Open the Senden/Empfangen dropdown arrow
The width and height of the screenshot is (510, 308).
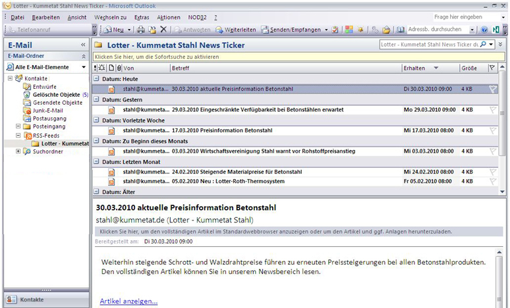pos(326,30)
